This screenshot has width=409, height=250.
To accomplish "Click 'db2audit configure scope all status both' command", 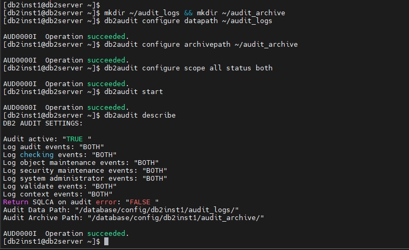I will 188,68.
